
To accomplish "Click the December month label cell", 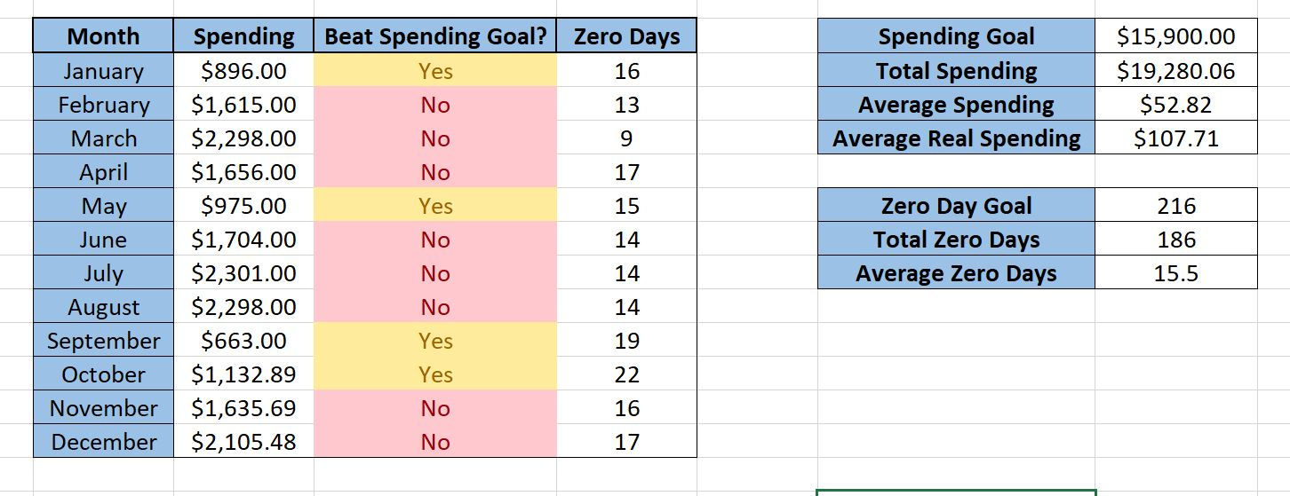I will (x=103, y=442).
